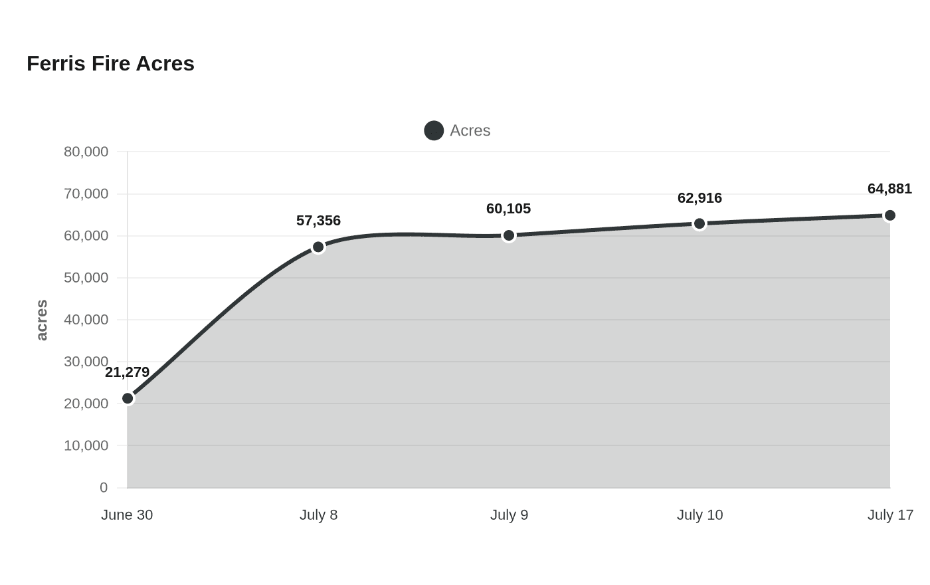The height and width of the screenshot is (585, 930).
Task: Click the 40,000 y-axis tick label
Action: click(x=86, y=320)
